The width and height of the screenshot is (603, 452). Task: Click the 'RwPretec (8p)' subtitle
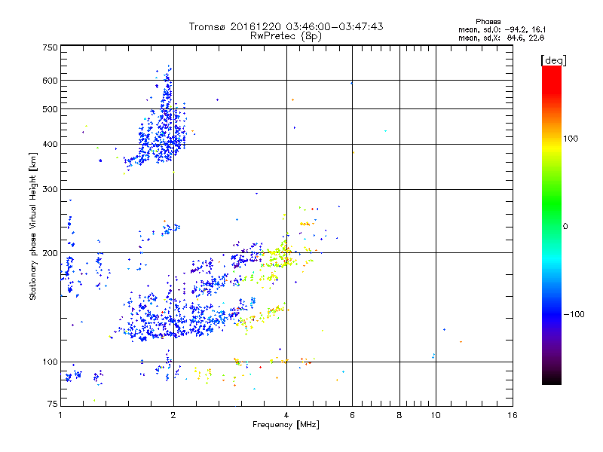pos(286,36)
